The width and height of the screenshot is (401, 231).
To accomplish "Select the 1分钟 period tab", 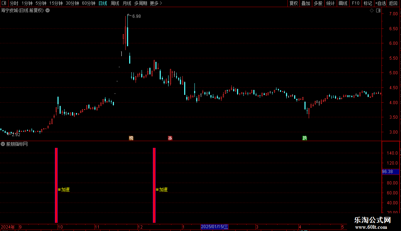I will (x=27, y=3).
